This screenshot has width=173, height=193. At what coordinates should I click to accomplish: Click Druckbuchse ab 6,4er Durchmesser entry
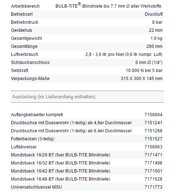71,131
